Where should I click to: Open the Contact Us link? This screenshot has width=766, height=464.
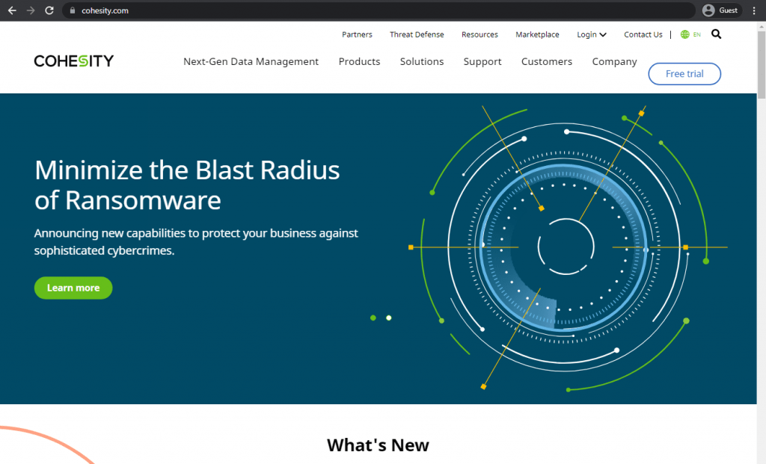[643, 34]
